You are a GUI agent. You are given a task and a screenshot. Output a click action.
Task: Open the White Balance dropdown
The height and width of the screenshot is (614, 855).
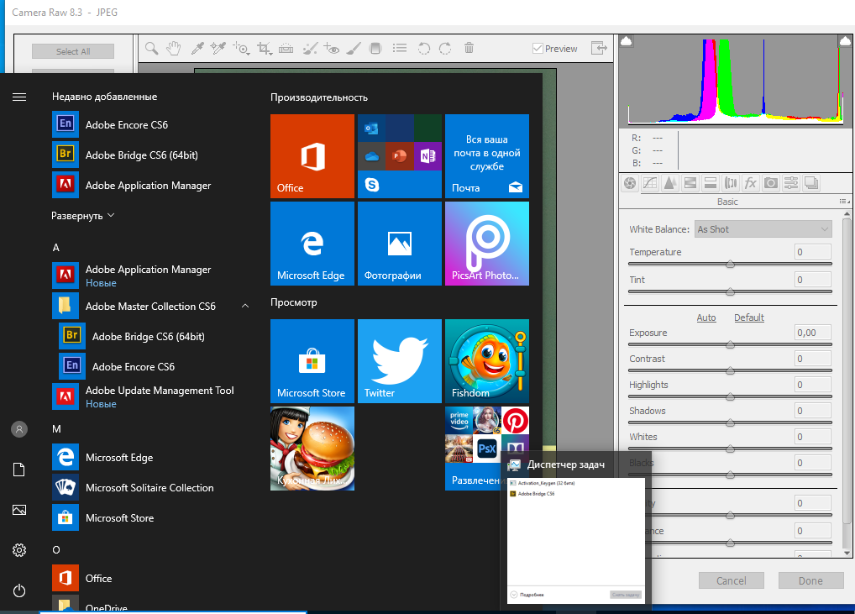point(763,229)
